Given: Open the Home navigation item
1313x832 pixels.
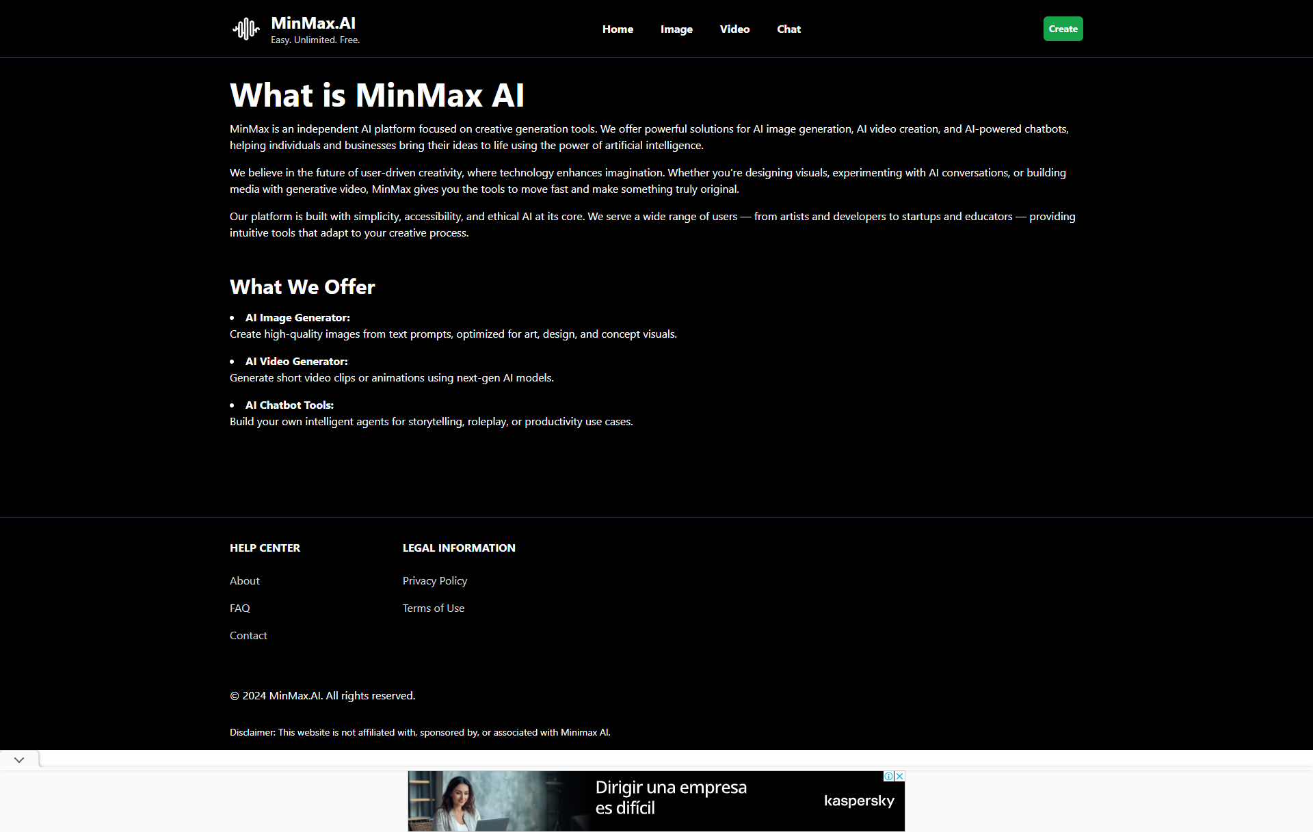Looking at the screenshot, I should pyautogui.click(x=618, y=29).
